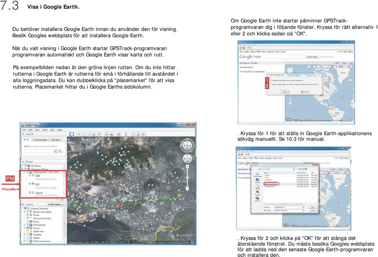Click the Fly To search magnifier button
Viewport: 378px width, 257px height.
pyautogui.click(x=60, y=151)
